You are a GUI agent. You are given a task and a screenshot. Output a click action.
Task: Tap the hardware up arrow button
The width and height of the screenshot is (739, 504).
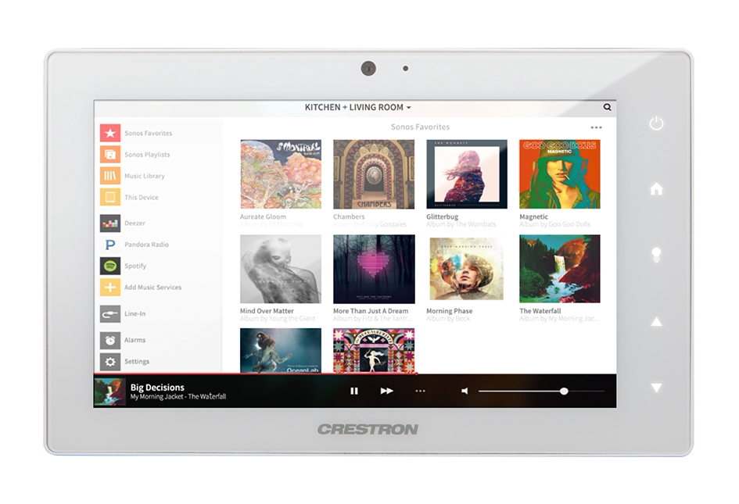(657, 322)
